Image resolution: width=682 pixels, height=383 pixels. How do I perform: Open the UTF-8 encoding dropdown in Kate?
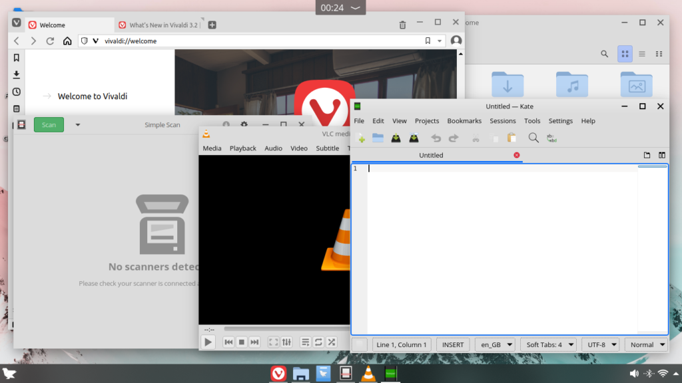click(599, 344)
